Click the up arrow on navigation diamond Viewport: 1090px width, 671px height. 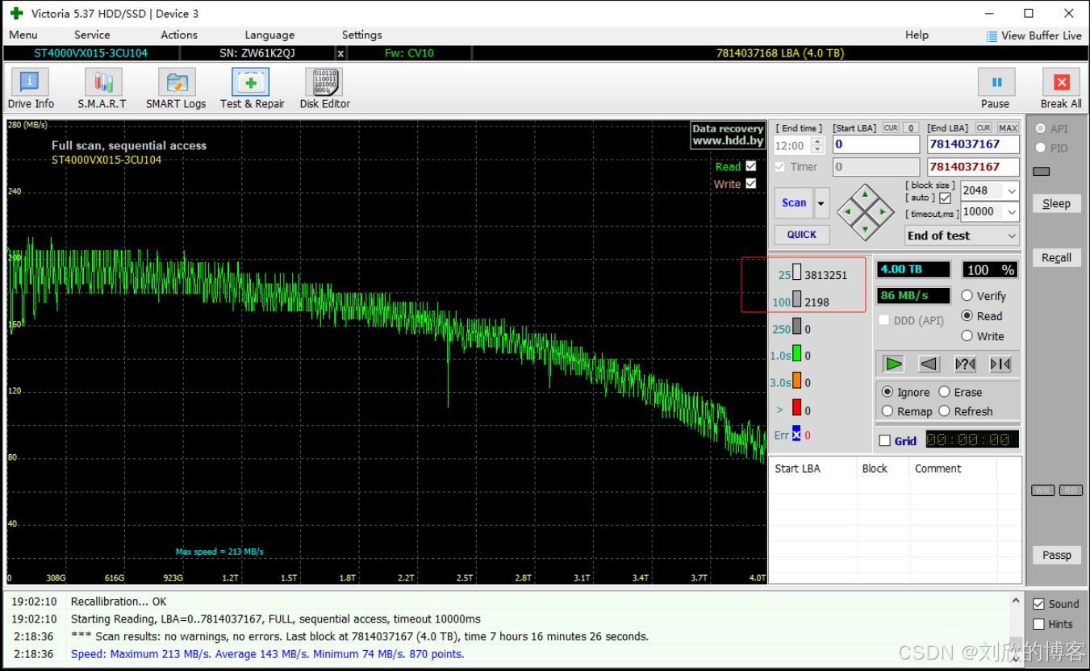866,194
